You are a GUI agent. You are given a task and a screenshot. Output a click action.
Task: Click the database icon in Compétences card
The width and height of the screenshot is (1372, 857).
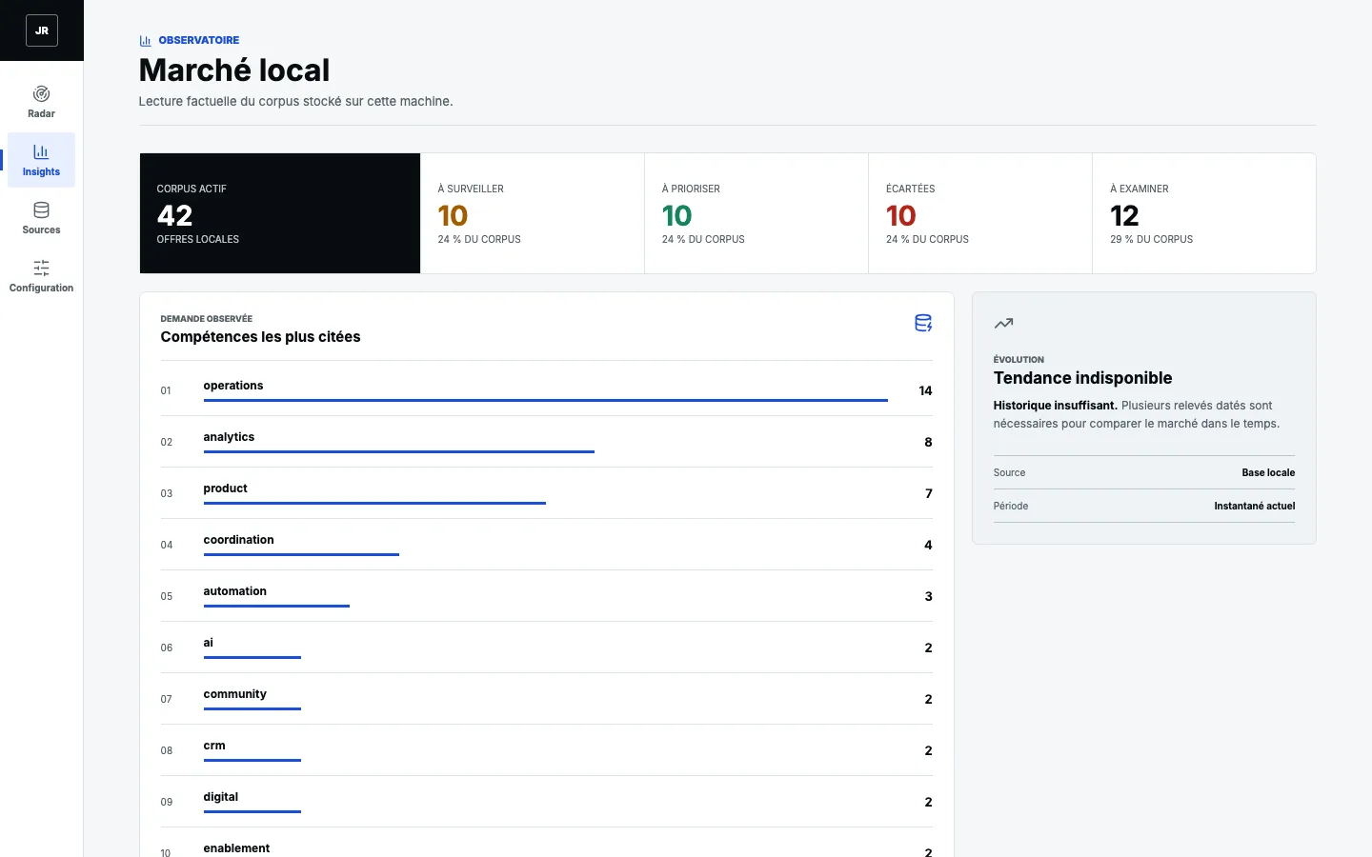(x=923, y=323)
